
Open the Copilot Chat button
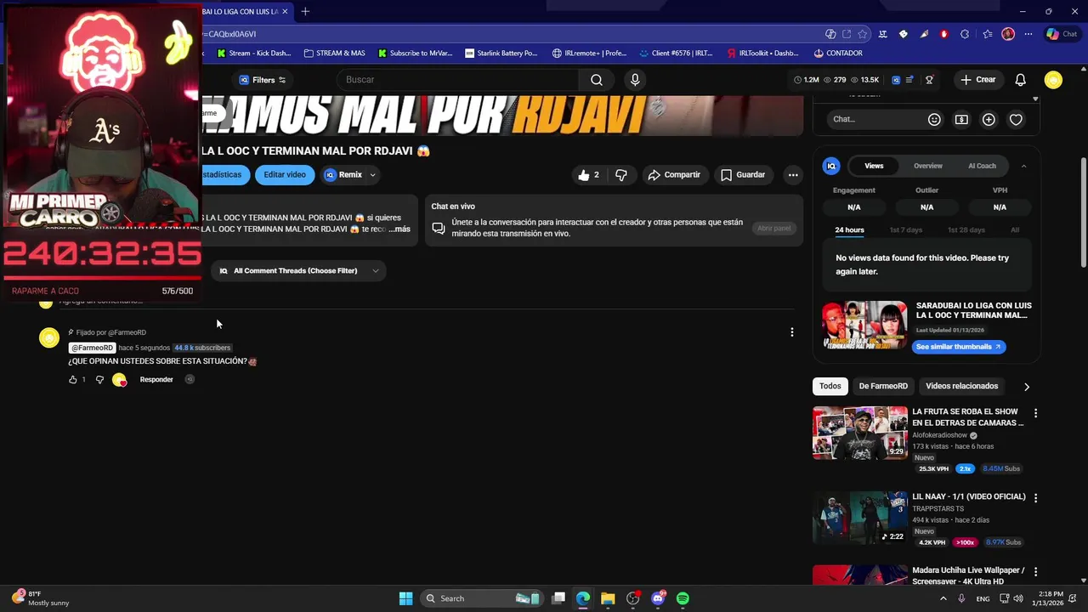(1063, 34)
